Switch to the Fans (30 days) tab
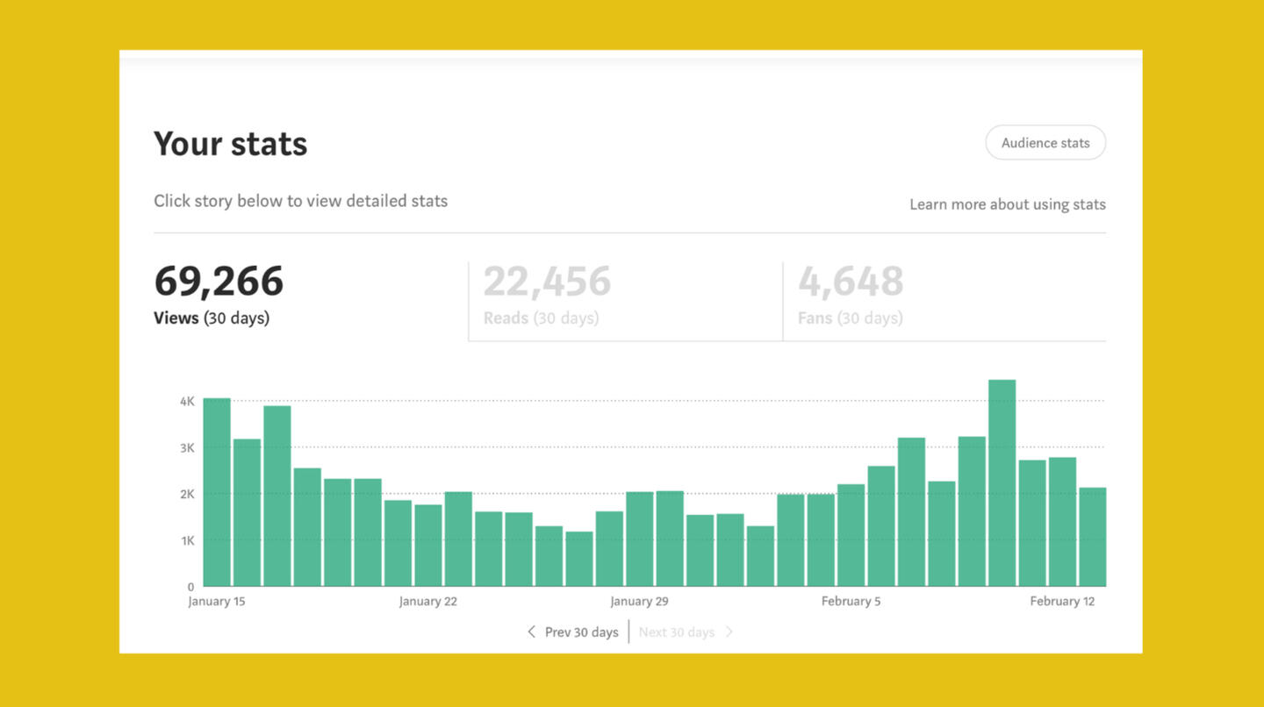Viewport: 1264px width, 707px height. (850, 318)
